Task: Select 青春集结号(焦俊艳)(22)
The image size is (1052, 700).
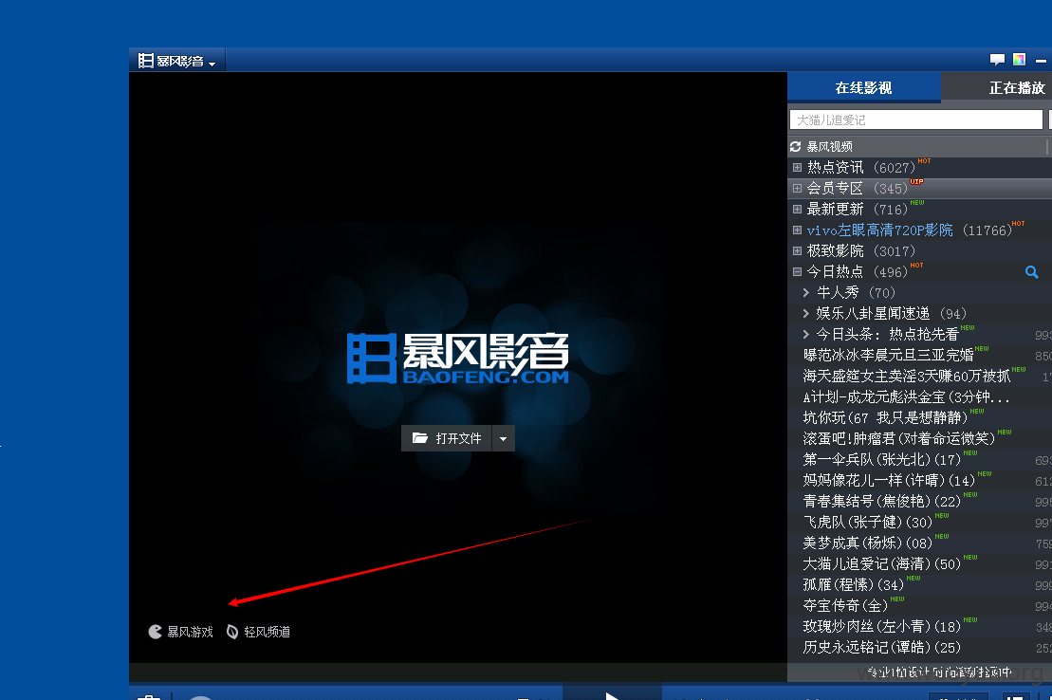Action: coord(882,502)
